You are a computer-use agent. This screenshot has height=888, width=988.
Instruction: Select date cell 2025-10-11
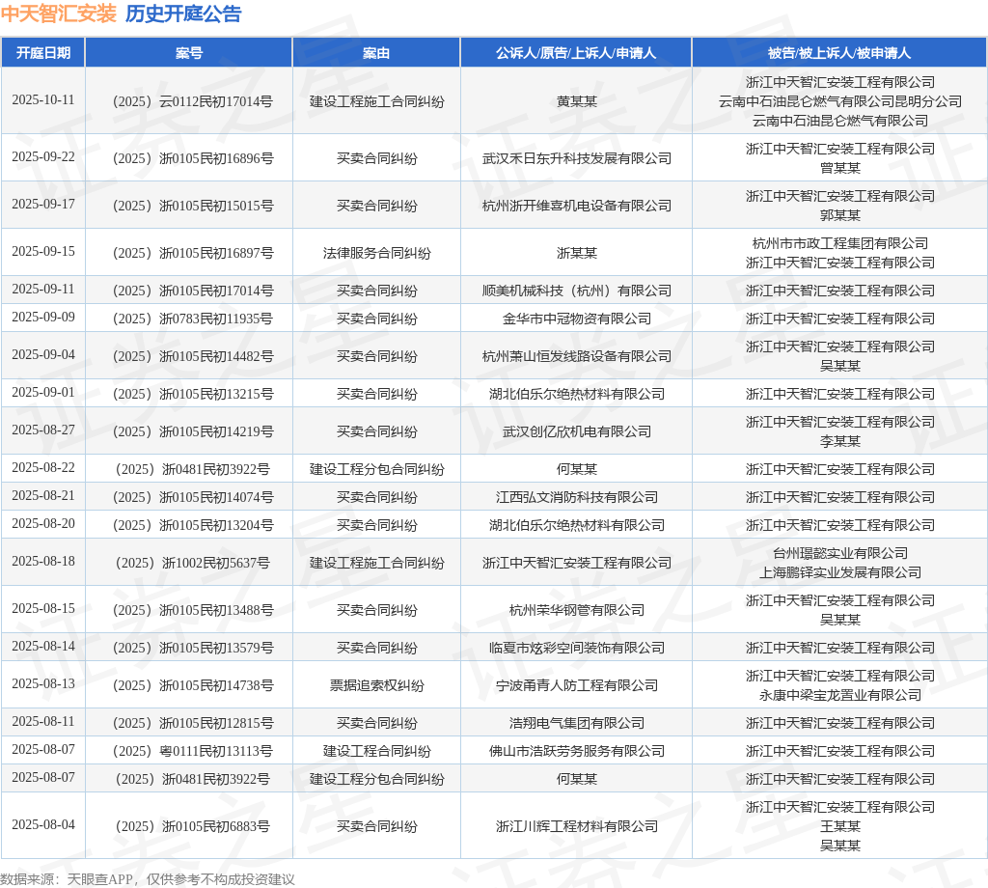pyautogui.click(x=42, y=100)
